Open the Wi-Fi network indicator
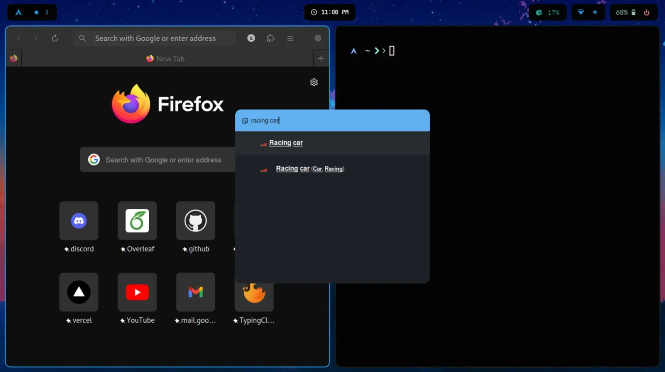665x372 pixels. point(581,12)
